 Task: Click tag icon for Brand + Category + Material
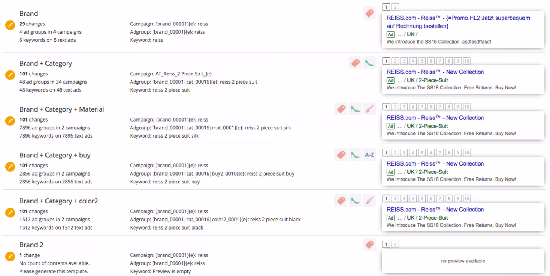click(341, 109)
